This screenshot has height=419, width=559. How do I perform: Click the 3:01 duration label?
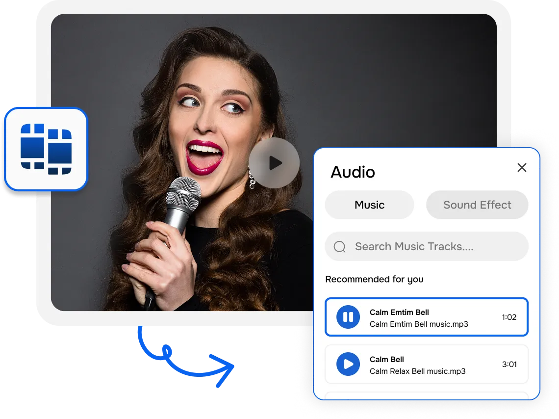(x=509, y=364)
